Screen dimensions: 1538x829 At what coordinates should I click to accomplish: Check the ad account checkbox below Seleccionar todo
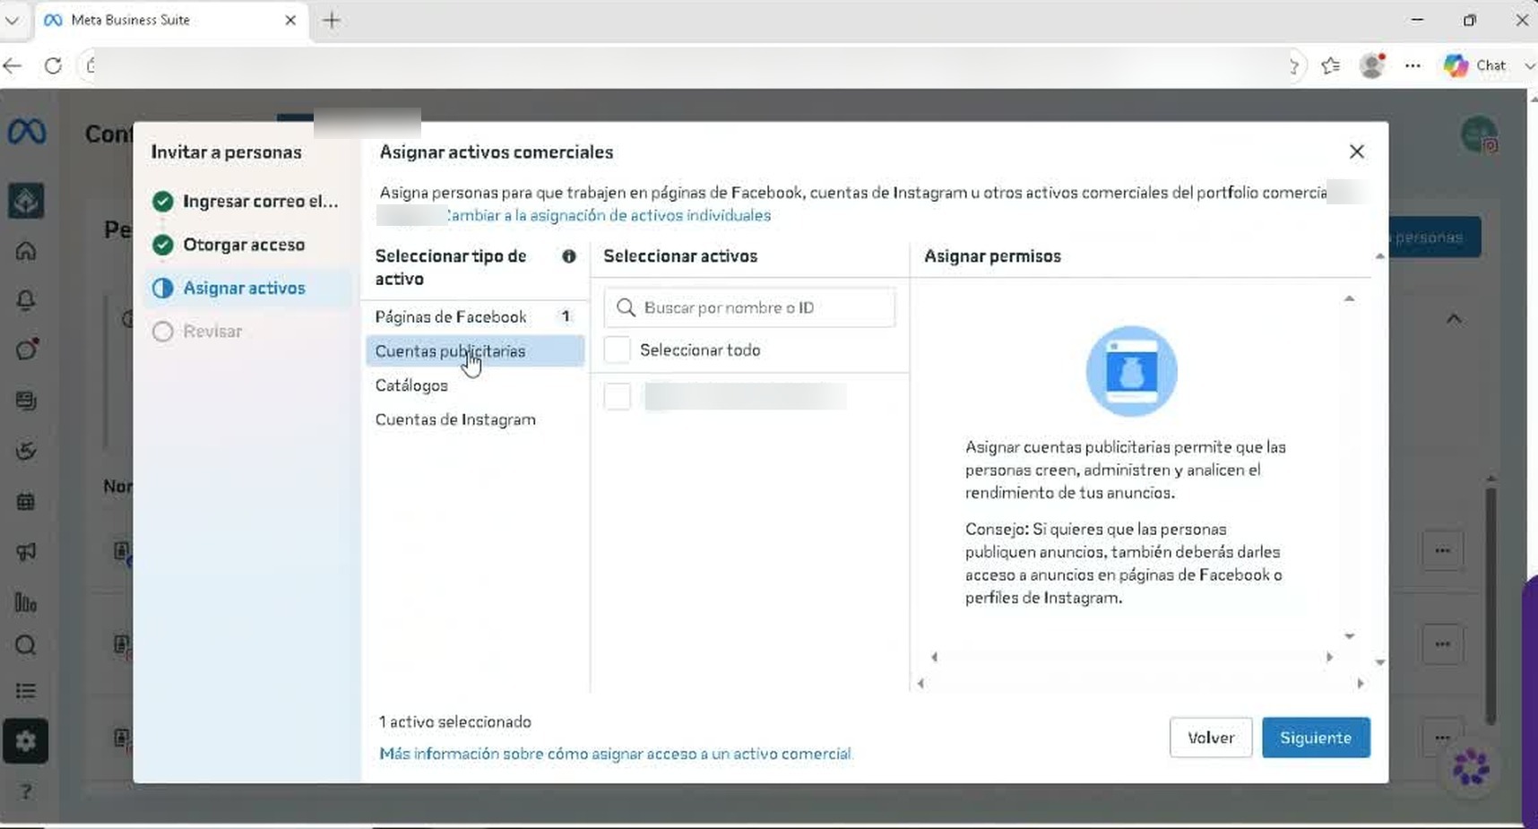click(x=618, y=396)
